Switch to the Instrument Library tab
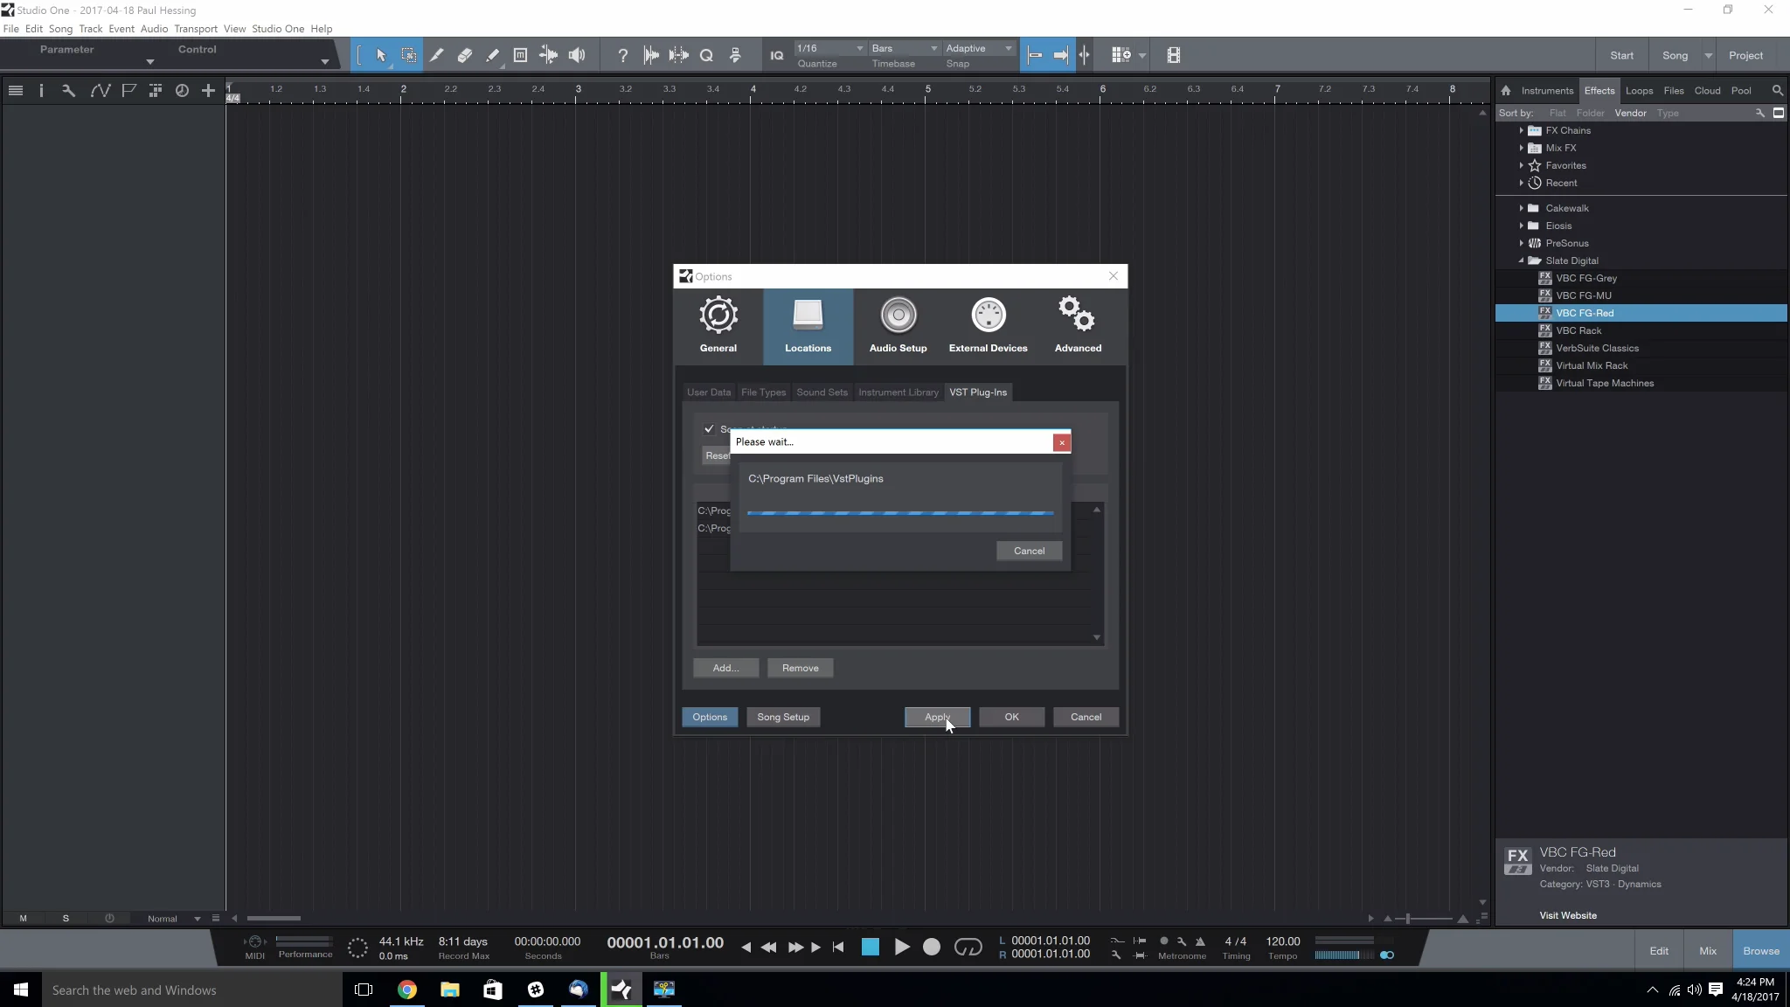Image resolution: width=1790 pixels, height=1007 pixels. pos(898,392)
